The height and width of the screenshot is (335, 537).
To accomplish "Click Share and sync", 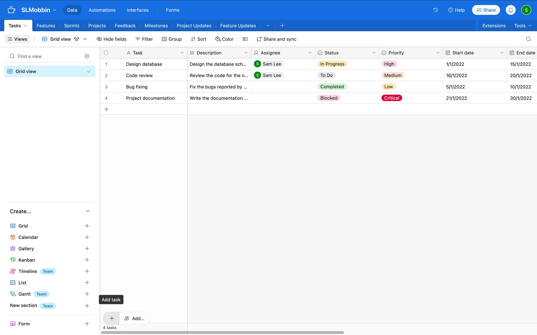I will point(276,39).
